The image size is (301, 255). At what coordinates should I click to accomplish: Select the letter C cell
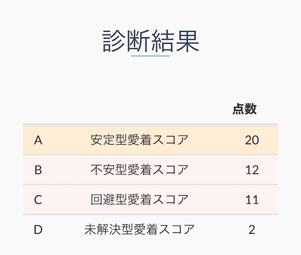click(38, 199)
